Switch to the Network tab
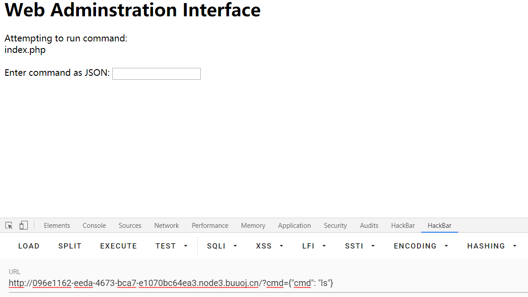528x297 pixels. tap(167, 226)
